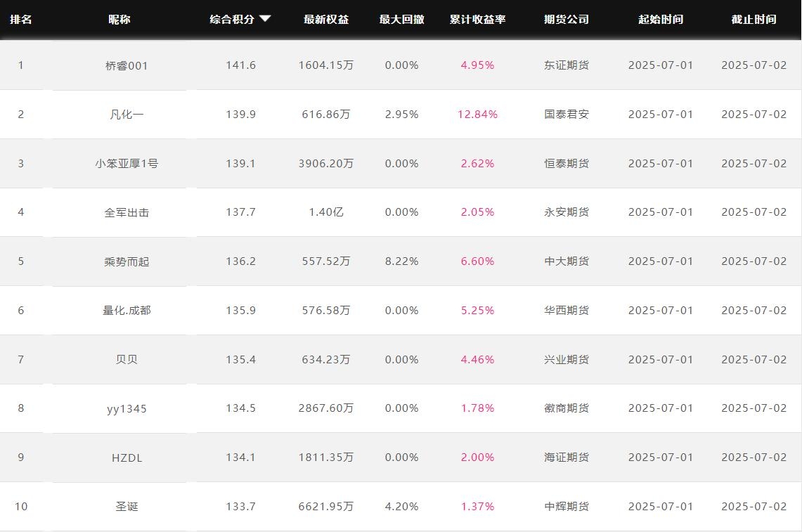Click futures company 恒泰期货
Image resolution: width=802 pixels, height=532 pixels.
(567, 164)
